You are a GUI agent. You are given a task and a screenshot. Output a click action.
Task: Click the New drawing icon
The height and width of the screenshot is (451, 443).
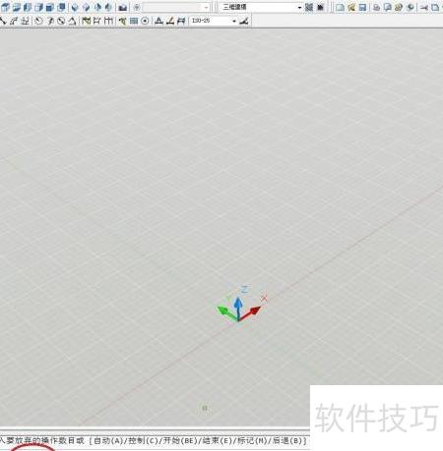341,7
